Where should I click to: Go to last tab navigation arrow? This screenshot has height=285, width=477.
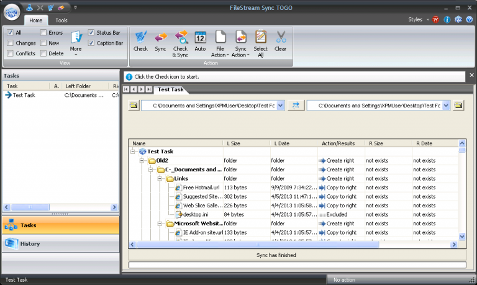(x=149, y=89)
